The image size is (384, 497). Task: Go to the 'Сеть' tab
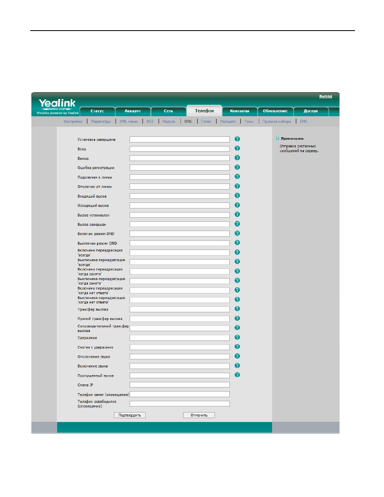click(x=168, y=111)
